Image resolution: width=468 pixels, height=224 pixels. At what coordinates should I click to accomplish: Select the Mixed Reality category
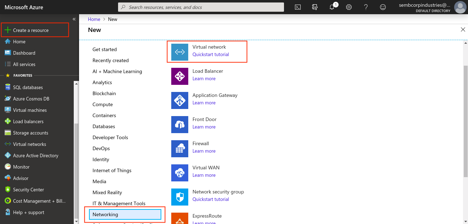[x=107, y=192]
